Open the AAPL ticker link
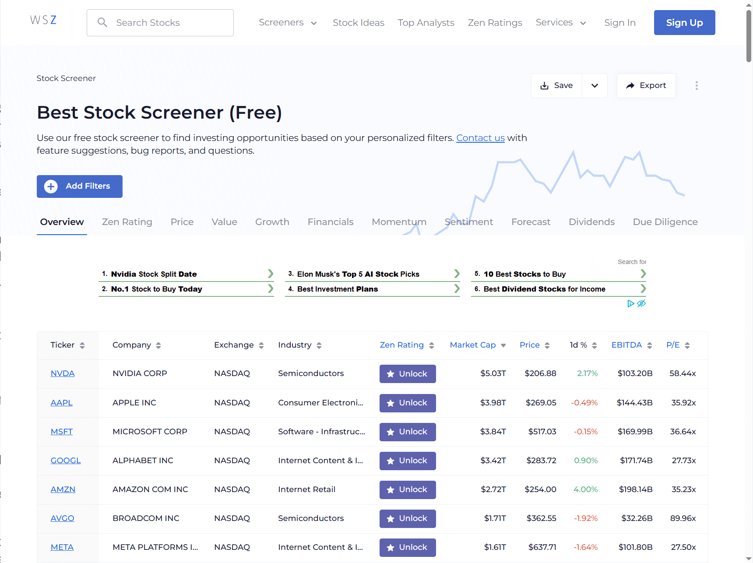This screenshot has height=563, width=753. click(x=61, y=402)
